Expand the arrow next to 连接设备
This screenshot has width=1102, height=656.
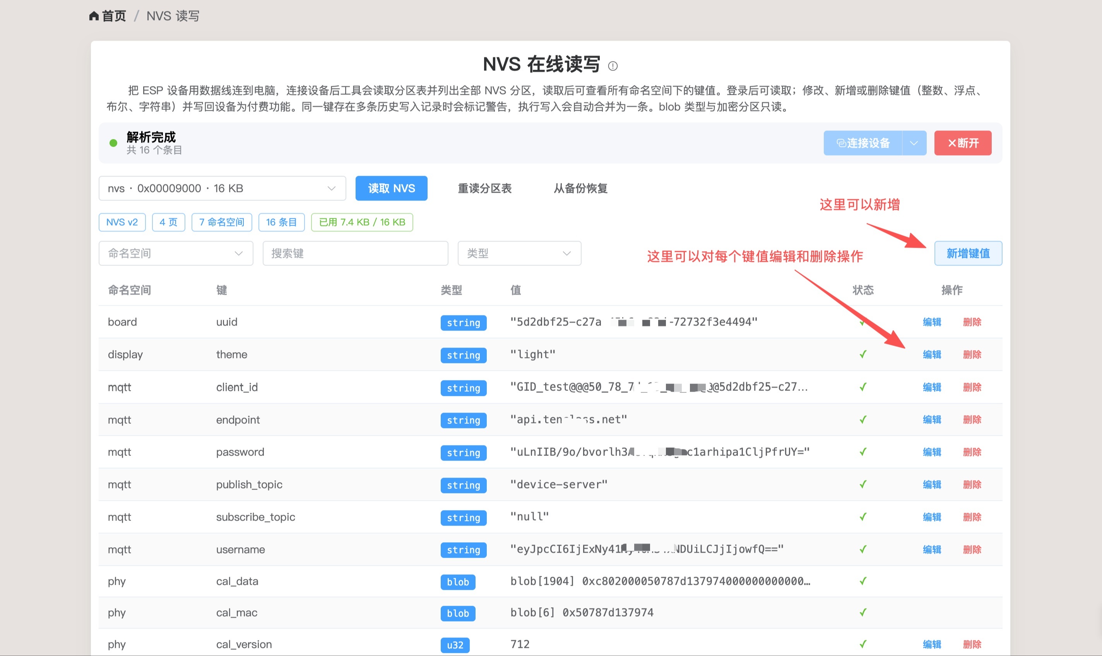click(914, 143)
